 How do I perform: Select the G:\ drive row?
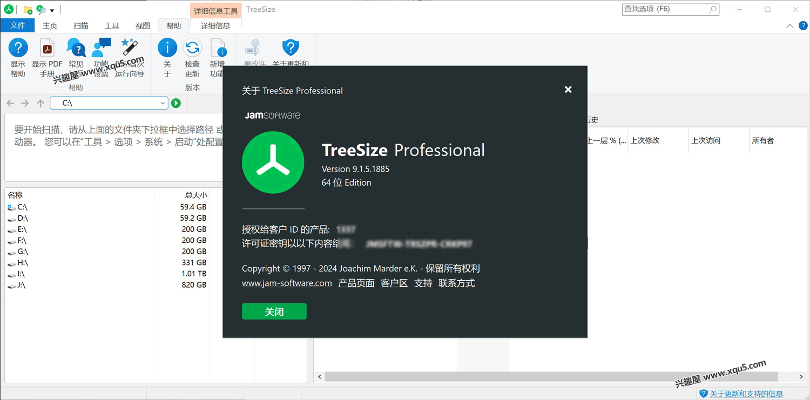(107, 252)
